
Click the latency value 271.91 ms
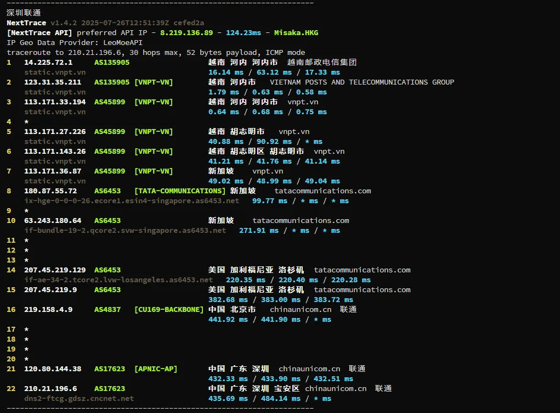258,231
